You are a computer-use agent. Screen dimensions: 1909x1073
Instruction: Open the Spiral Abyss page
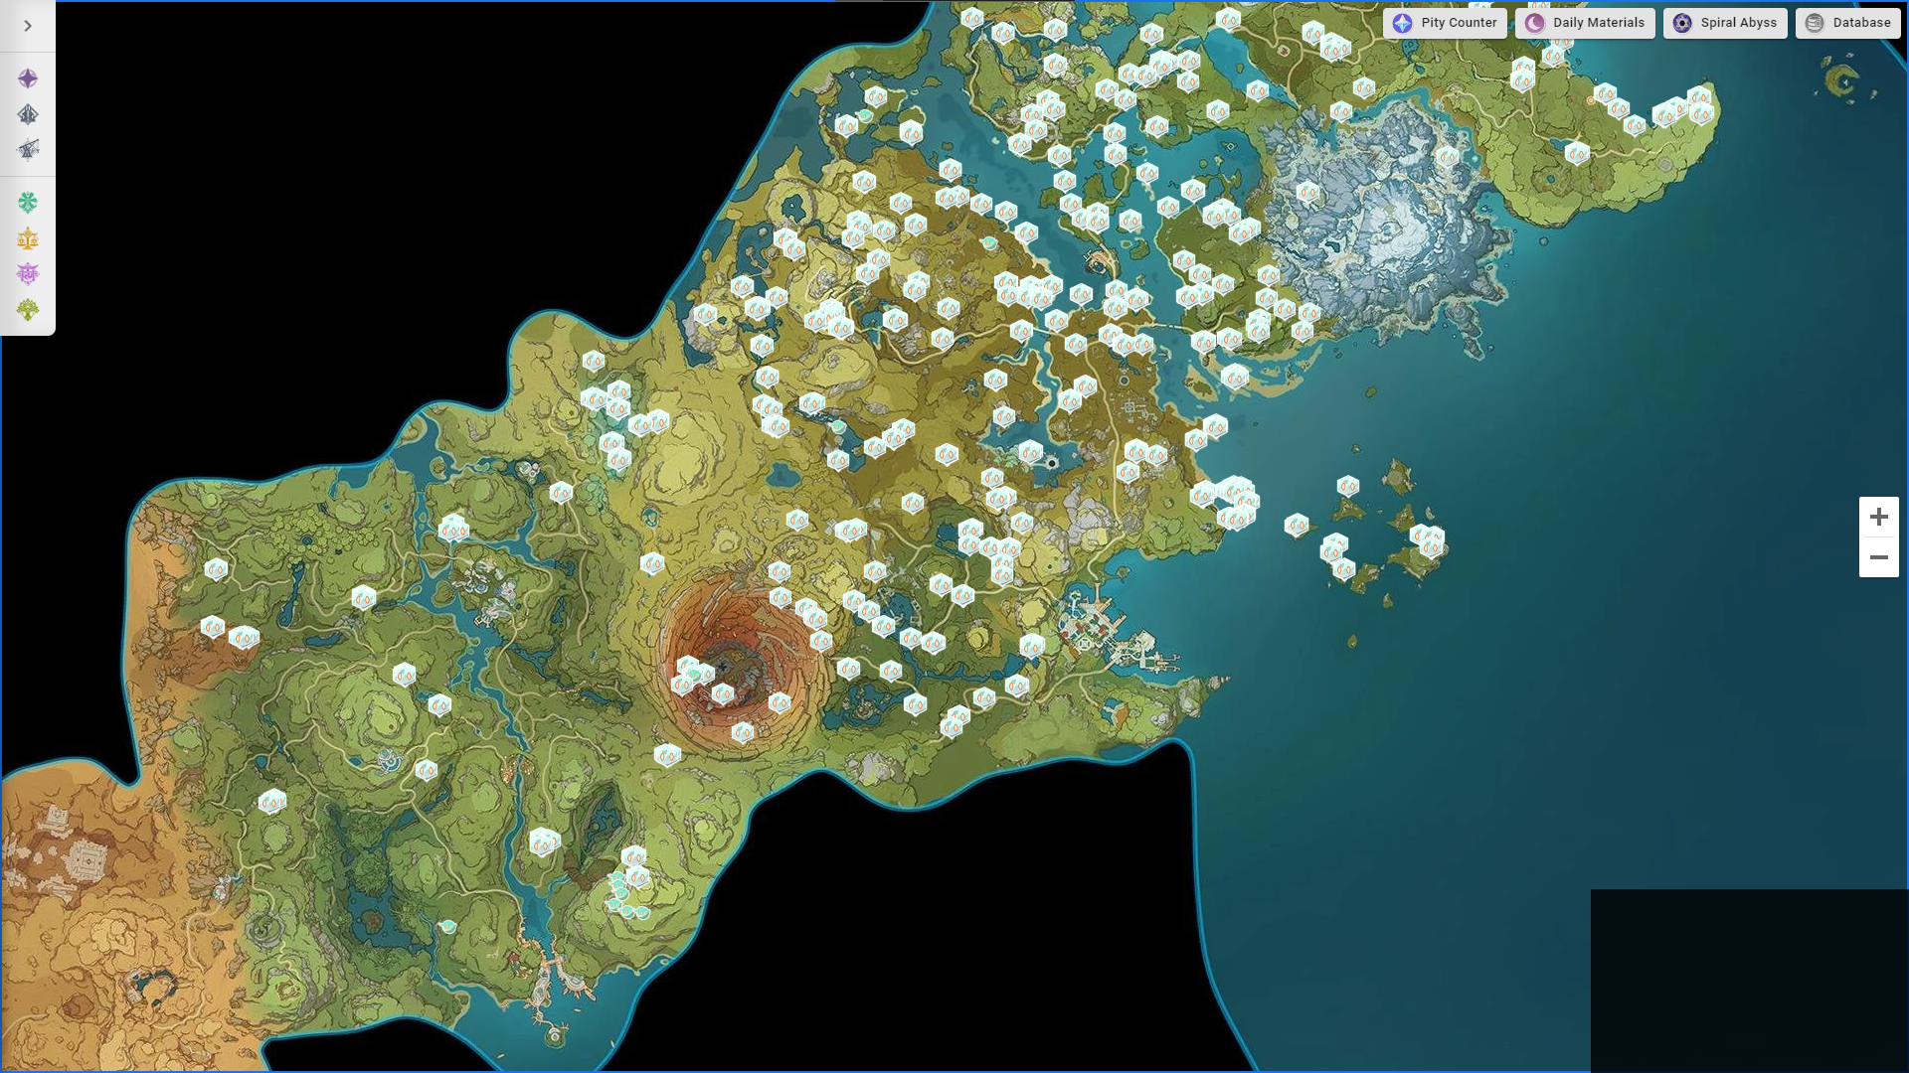tap(1725, 23)
